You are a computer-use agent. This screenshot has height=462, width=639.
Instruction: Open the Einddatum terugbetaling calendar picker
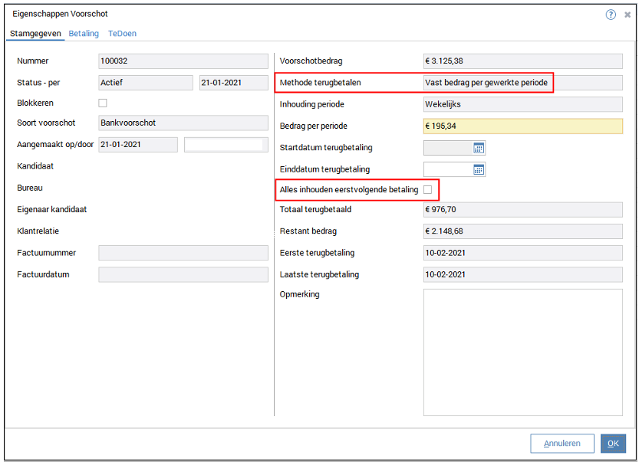point(479,169)
